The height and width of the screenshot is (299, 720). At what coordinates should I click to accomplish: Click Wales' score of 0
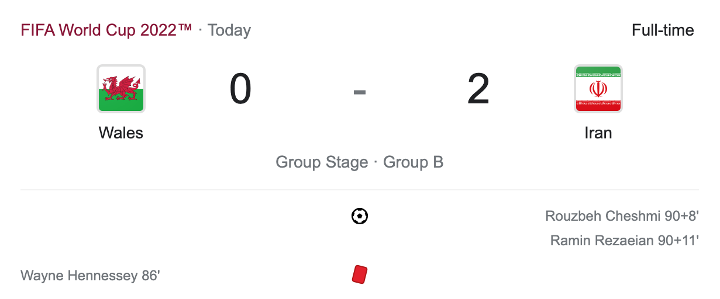coord(240,90)
